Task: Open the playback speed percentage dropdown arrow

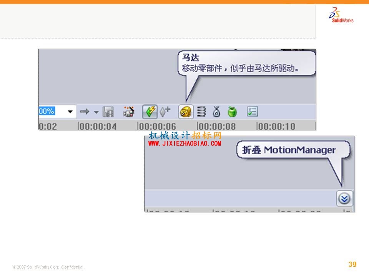Action: tap(70, 112)
